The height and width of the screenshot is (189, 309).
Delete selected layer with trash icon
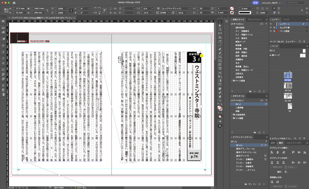coord(304,42)
